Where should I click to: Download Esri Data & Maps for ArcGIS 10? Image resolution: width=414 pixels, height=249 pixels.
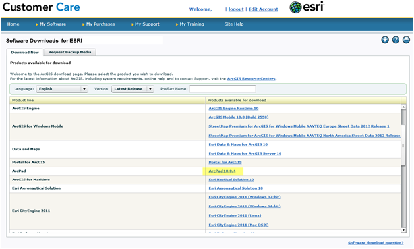point(238,144)
